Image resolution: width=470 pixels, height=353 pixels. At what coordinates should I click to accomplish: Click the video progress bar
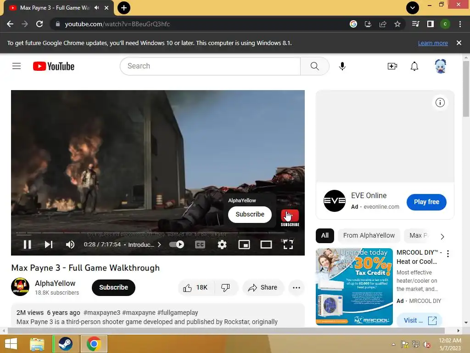point(158,233)
